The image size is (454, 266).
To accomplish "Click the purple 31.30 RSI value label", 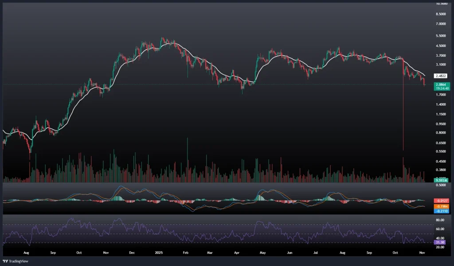I will point(441,242).
